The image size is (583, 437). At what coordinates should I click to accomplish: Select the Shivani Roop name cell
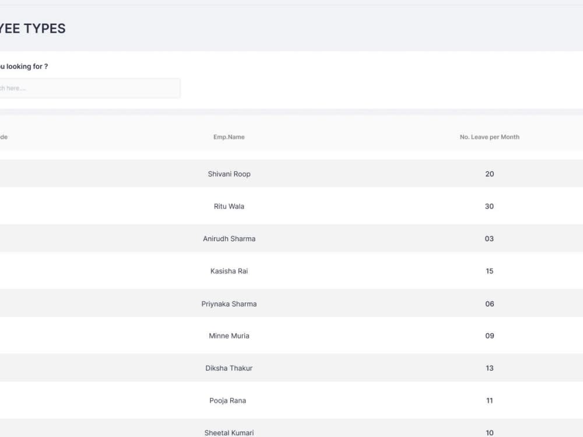(x=229, y=174)
